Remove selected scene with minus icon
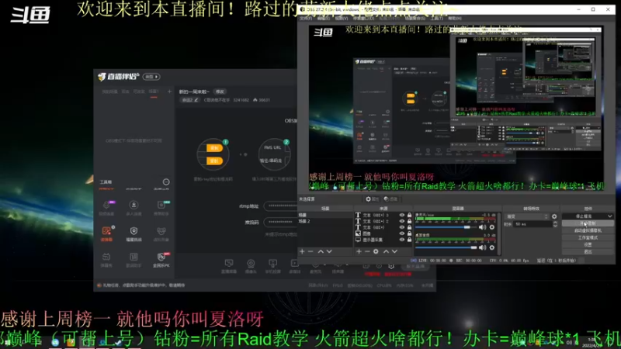The width and height of the screenshot is (621, 349). [310, 251]
